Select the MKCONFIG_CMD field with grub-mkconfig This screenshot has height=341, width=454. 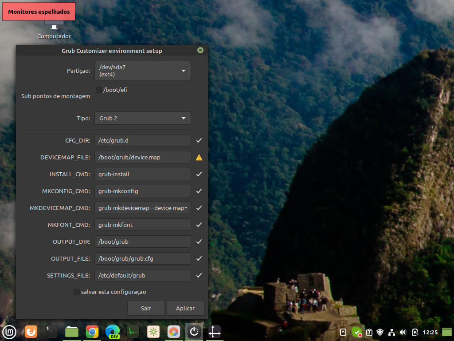coord(142,191)
